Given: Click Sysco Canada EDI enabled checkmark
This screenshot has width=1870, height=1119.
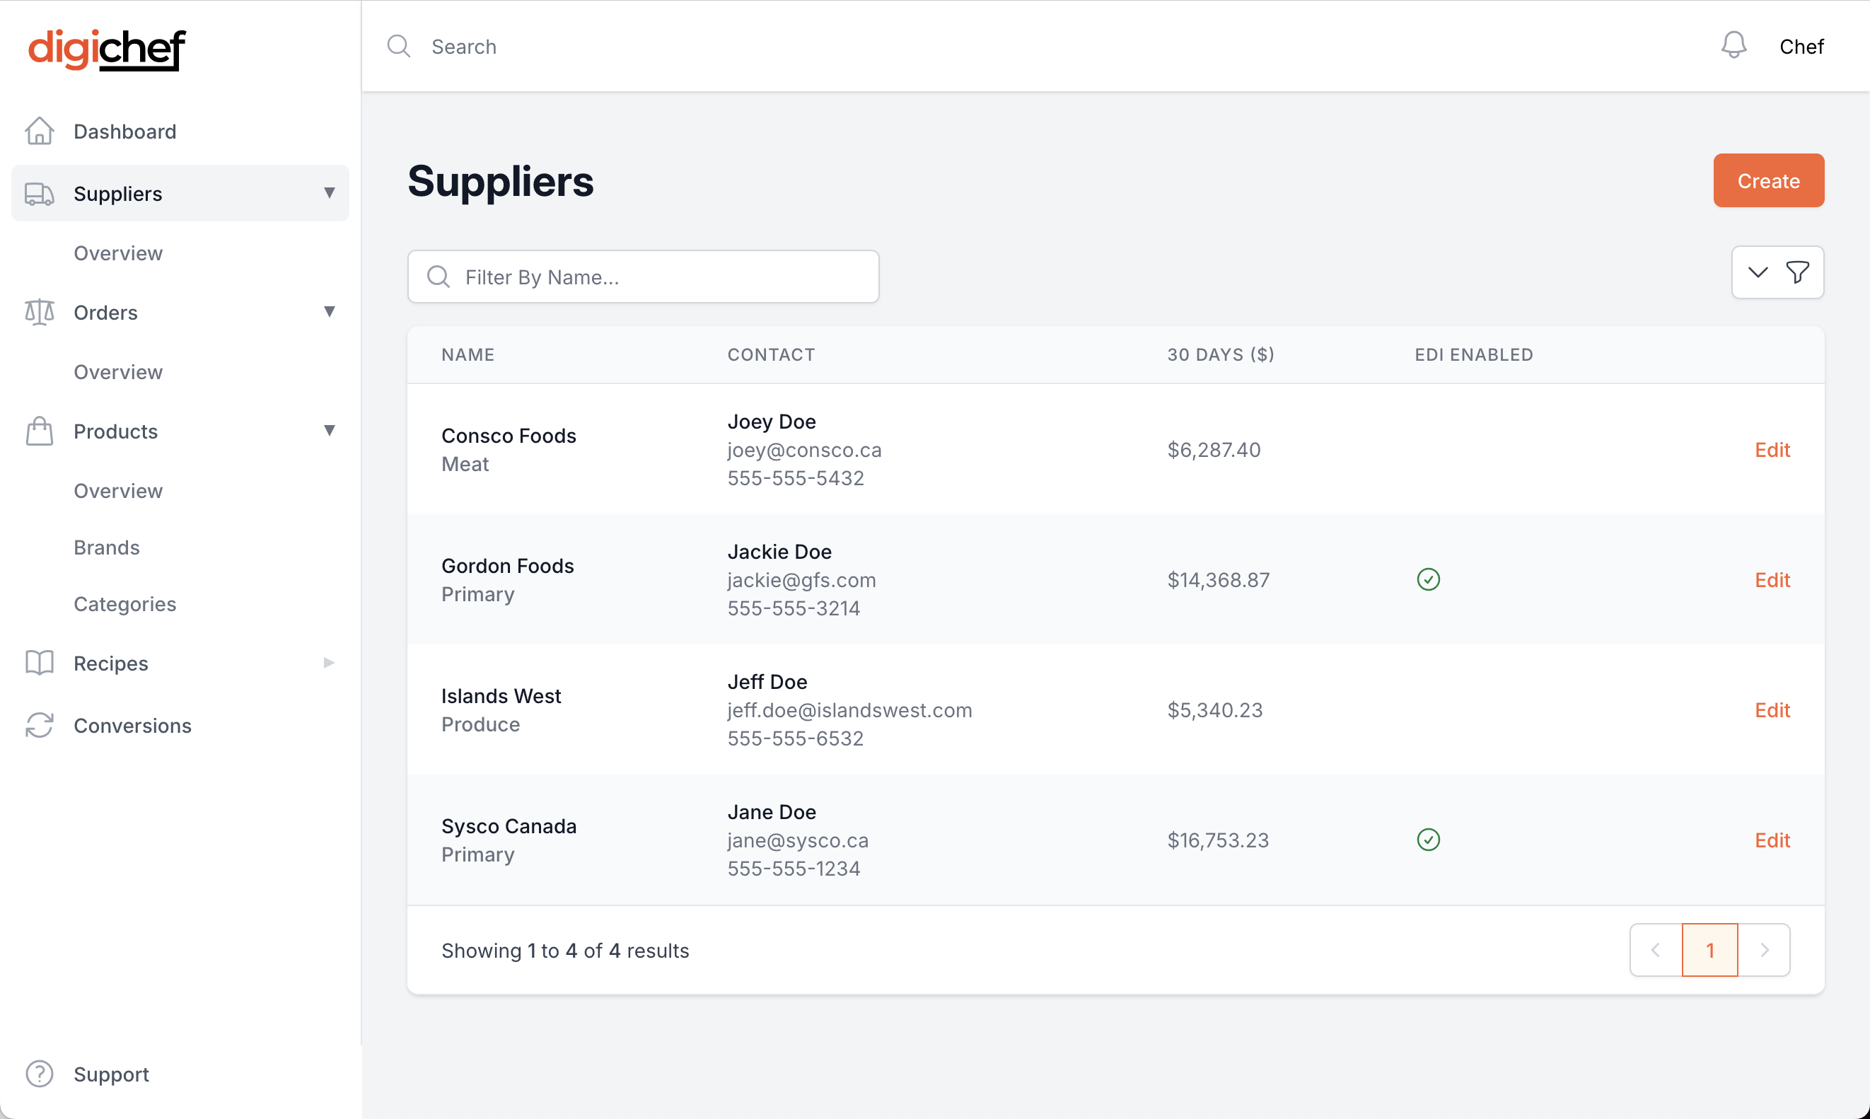Looking at the screenshot, I should [1427, 839].
